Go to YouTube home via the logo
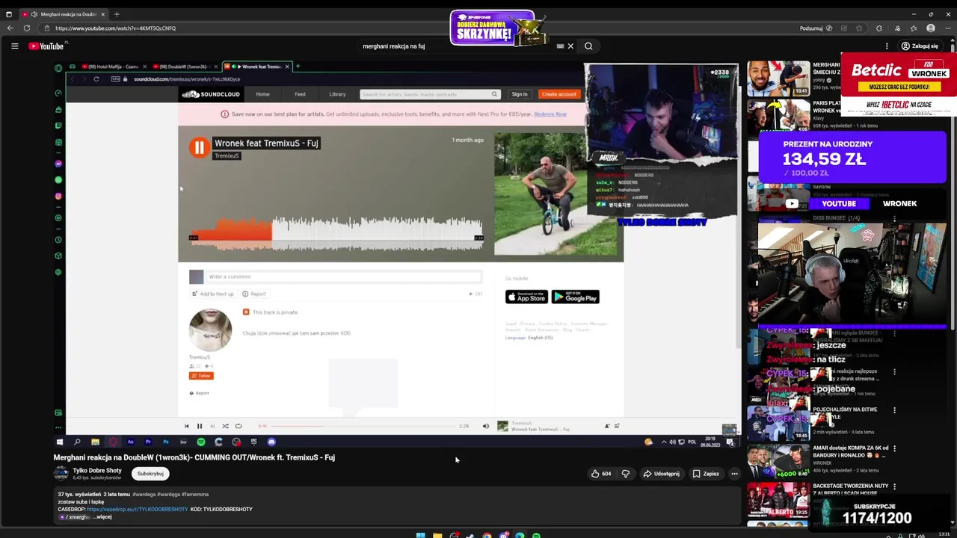Screen dimensions: 957x538 click(x=46, y=46)
